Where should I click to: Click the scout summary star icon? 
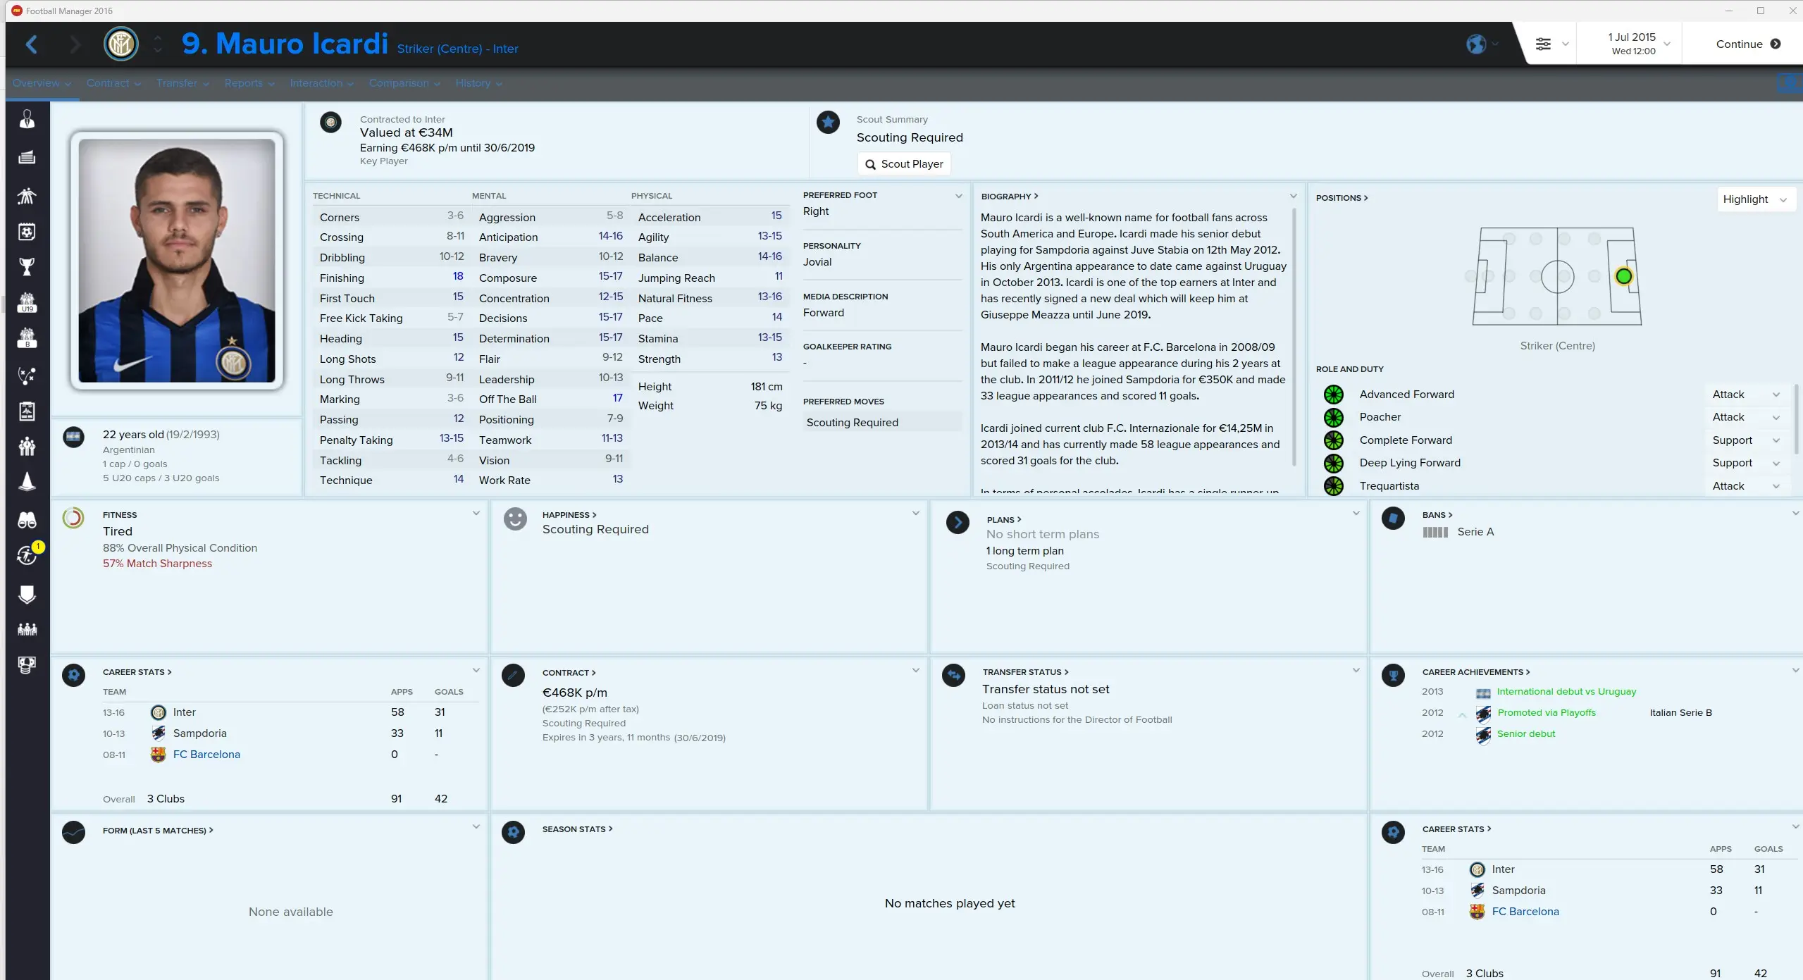828,123
